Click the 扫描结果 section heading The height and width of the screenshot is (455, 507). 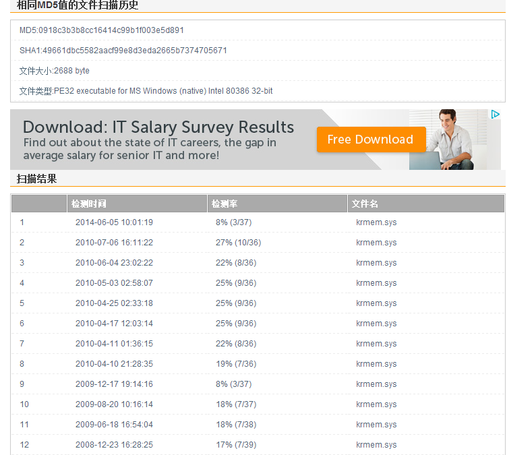pos(37,179)
